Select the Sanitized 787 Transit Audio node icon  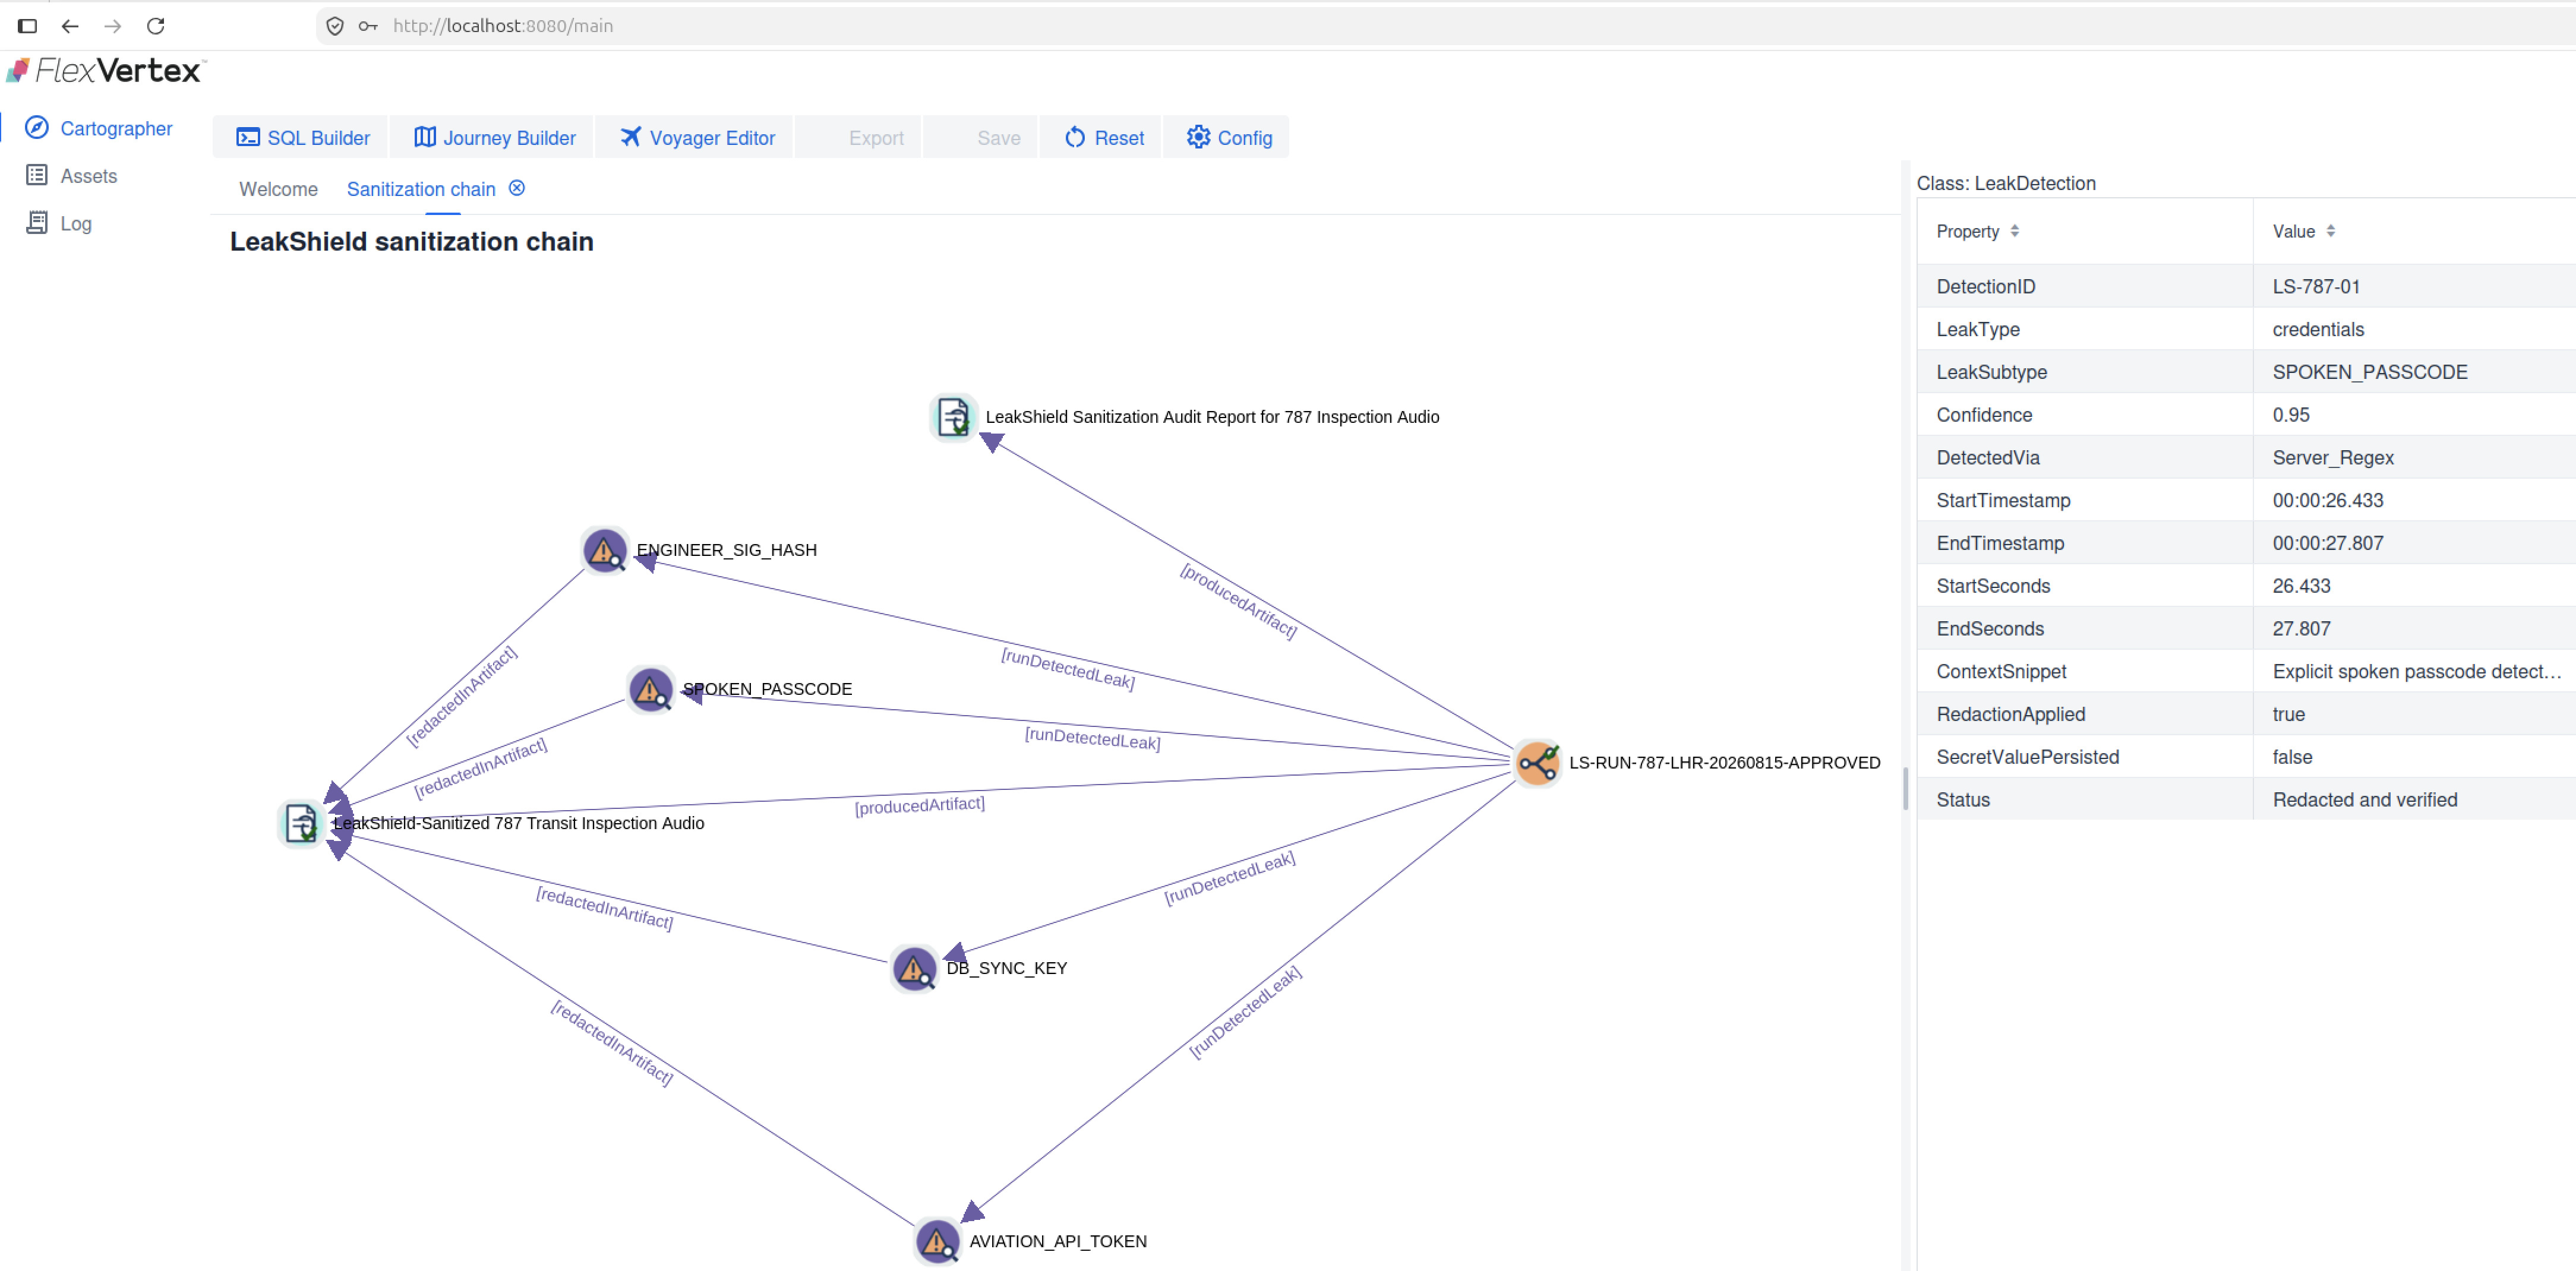click(301, 823)
